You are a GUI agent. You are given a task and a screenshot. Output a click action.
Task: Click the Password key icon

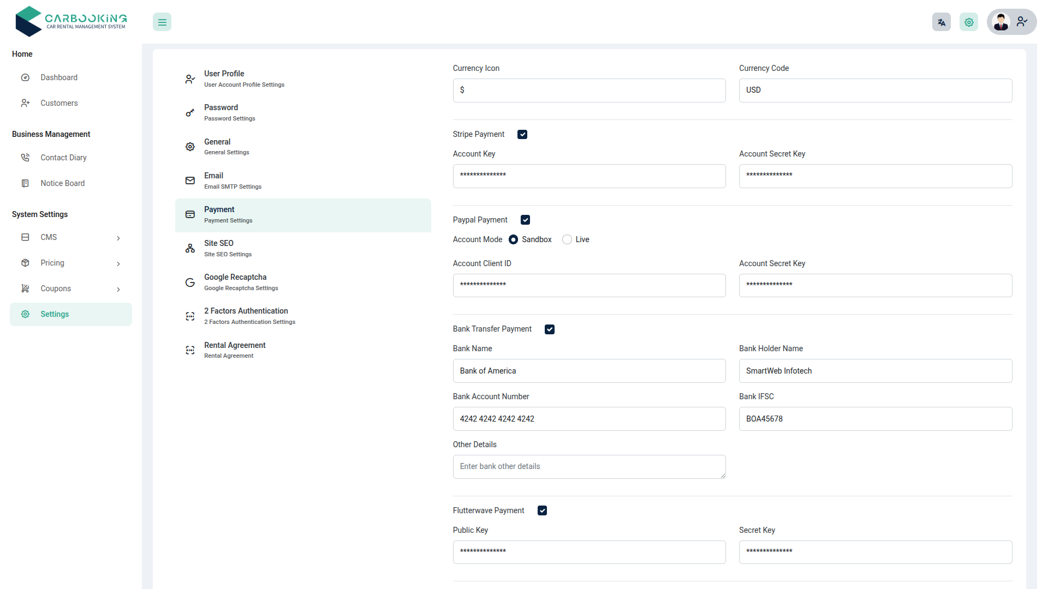coord(189,113)
